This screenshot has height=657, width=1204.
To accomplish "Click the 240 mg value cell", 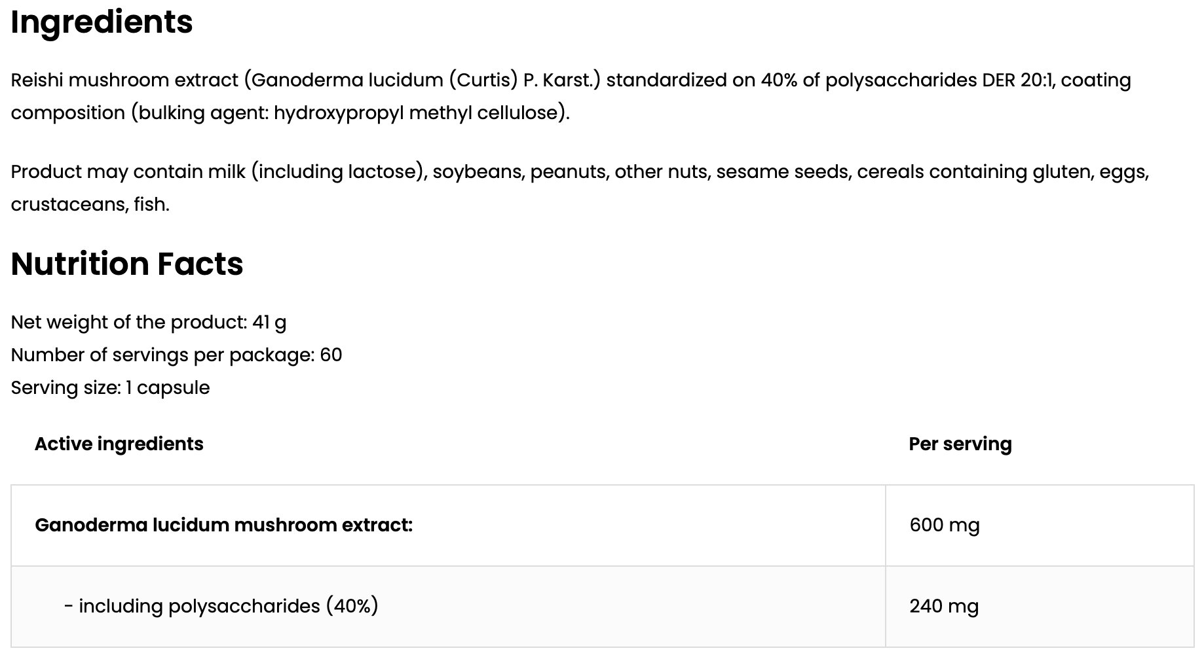I will coord(1040,607).
